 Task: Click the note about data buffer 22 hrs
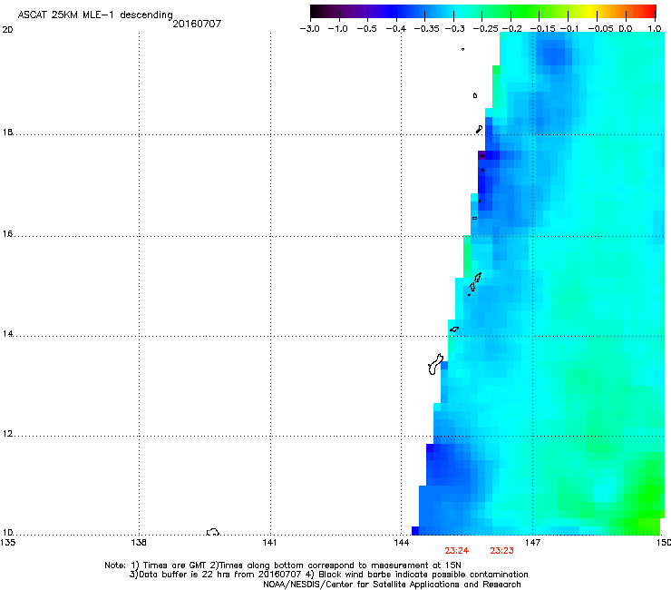(x=216, y=575)
